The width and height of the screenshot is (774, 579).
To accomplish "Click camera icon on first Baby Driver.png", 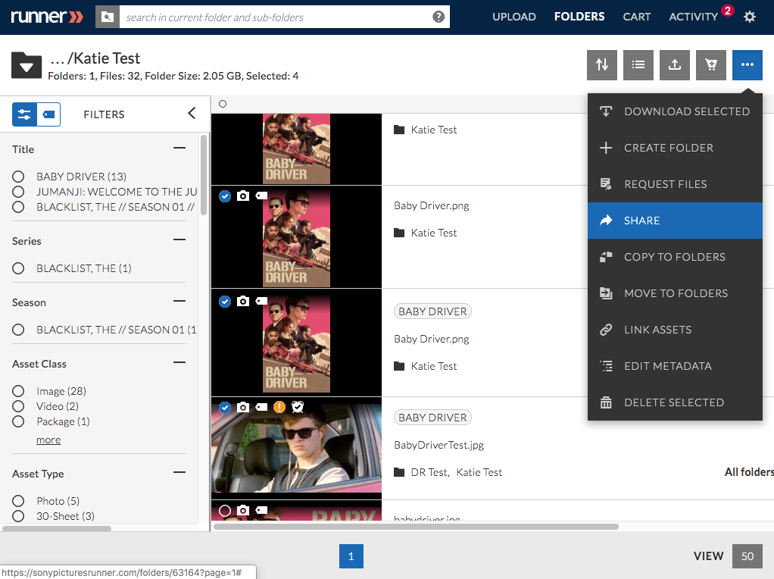I will 243,196.
